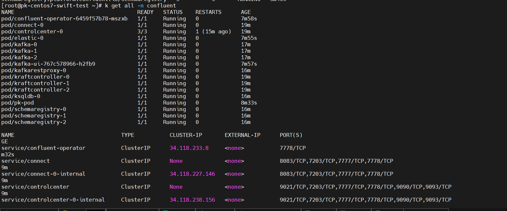Click the command text "k get all -n confluent"
Screen dimensions: 507x211
pyautogui.click(x=141, y=6)
